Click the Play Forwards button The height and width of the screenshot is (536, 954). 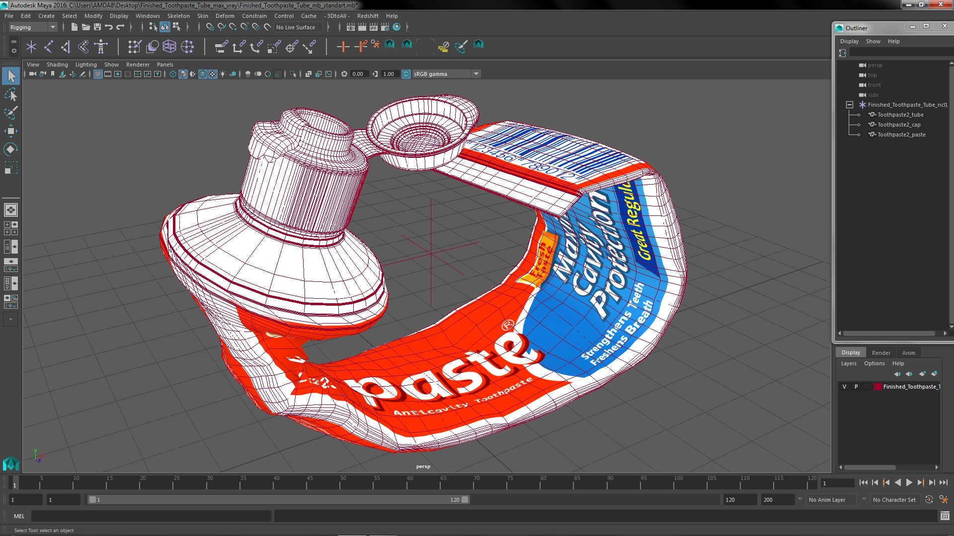point(909,482)
